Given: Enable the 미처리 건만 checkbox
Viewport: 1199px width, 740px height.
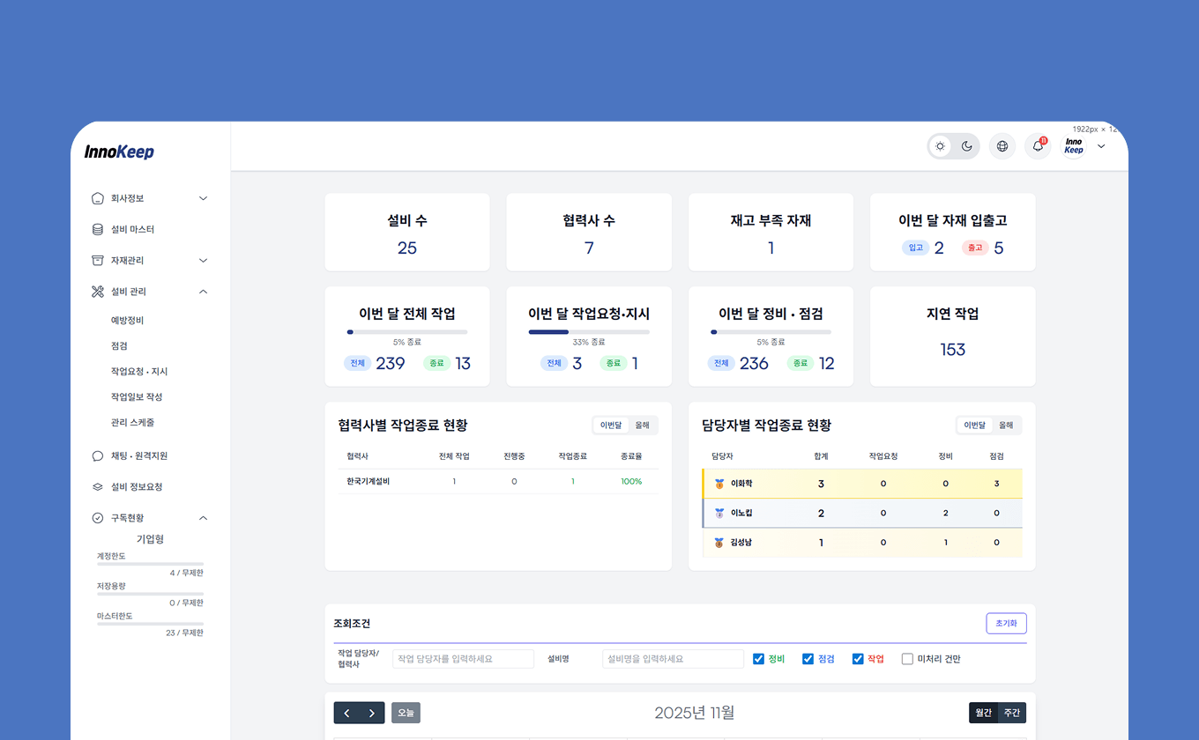Looking at the screenshot, I should [907, 658].
